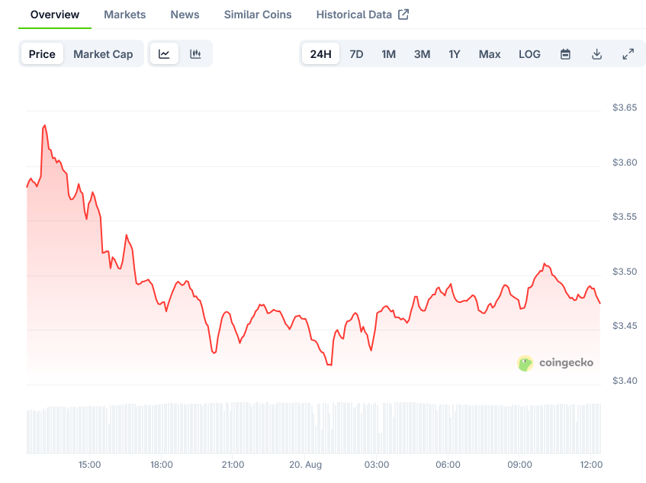Screen dimensions: 646x483
Task: Click the 18:00 time axis label
Action: pyautogui.click(x=162, y=465)
